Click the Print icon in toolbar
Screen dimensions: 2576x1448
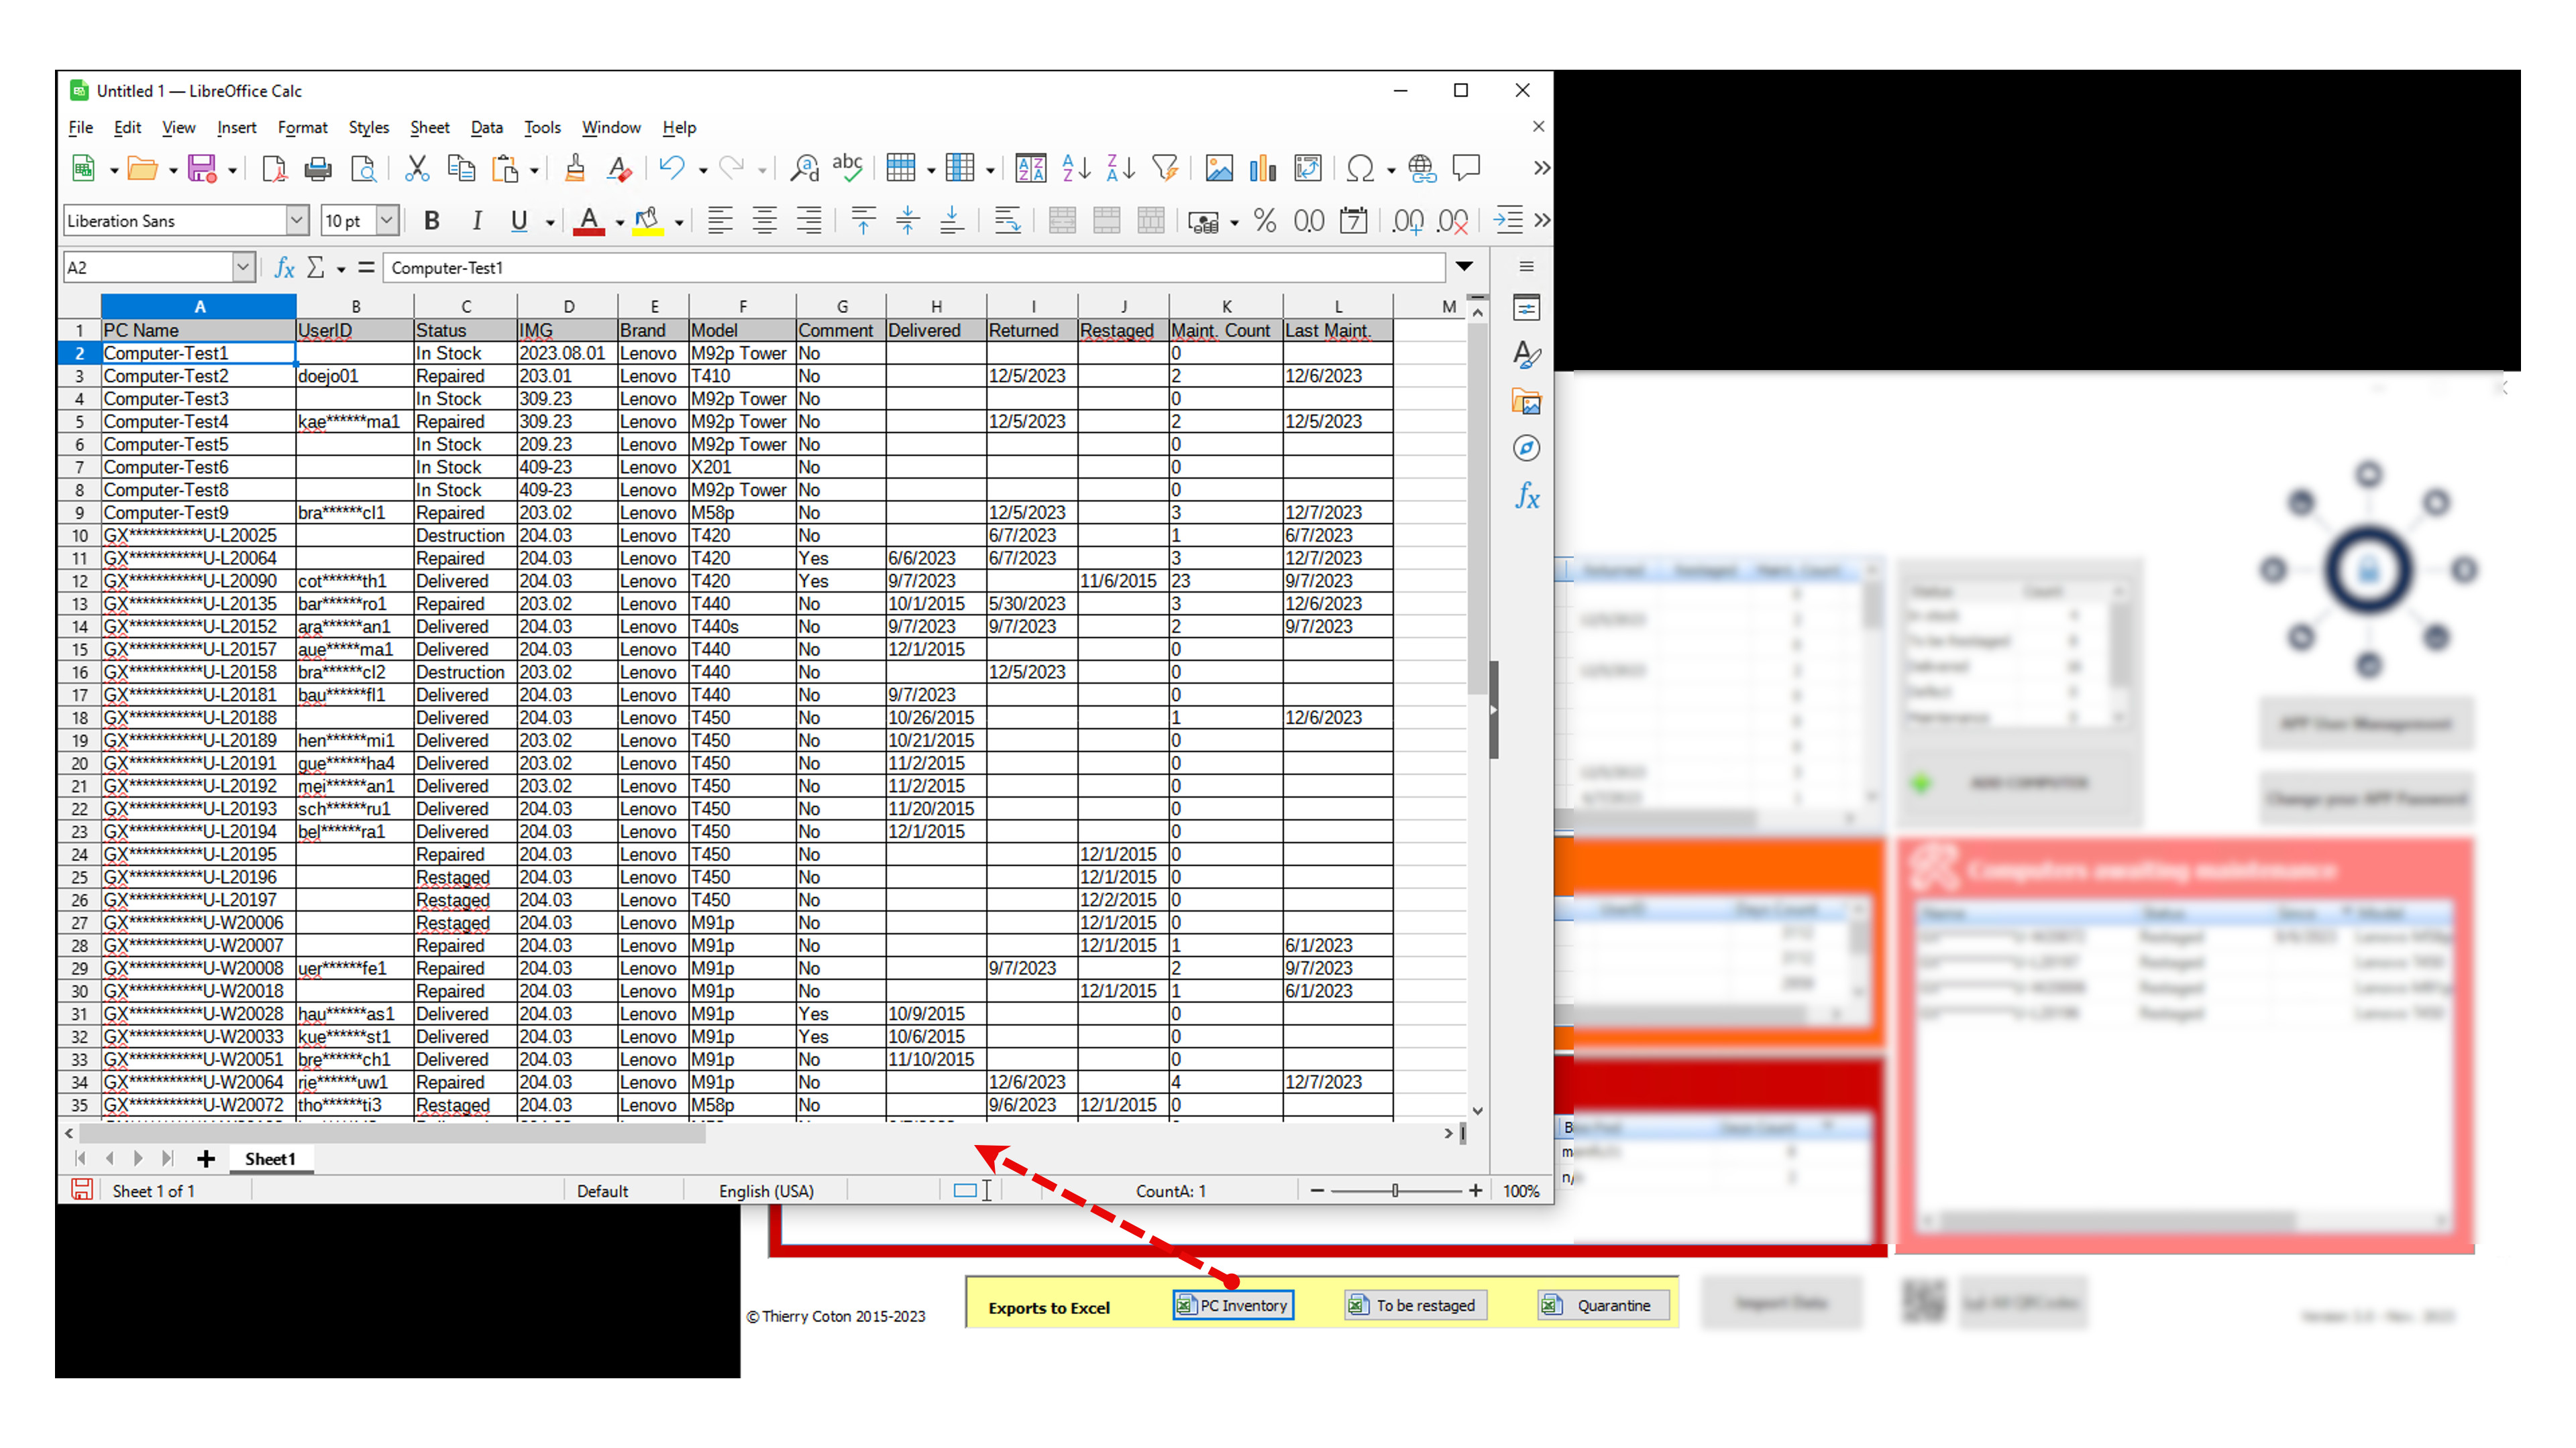coord(318,169)
